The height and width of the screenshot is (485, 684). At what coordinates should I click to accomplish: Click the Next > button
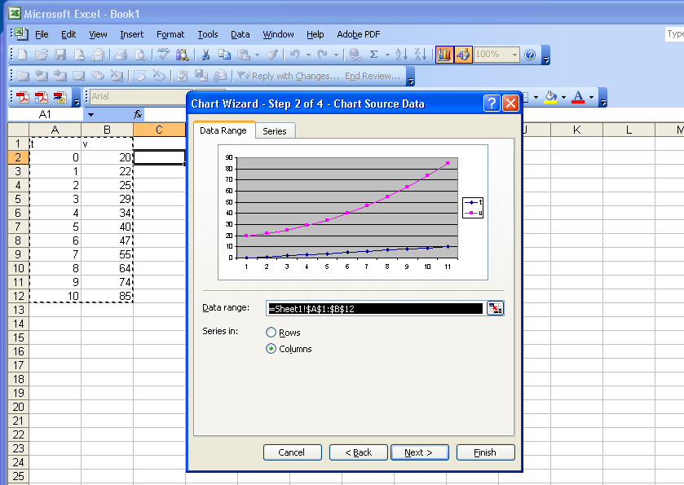[x=419, y=452]
